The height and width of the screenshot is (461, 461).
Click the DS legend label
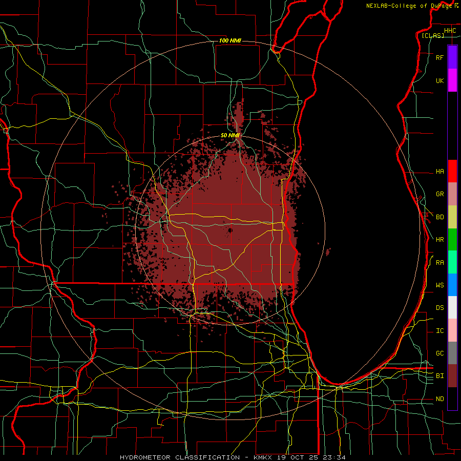click(x=439, y=308)
